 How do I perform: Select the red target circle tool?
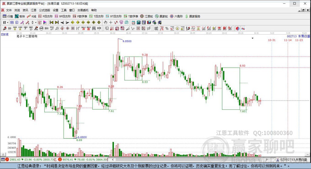pos(62,29)
